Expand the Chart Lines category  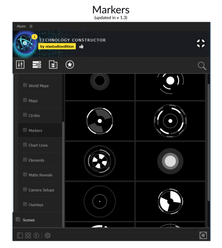click(38, 145)
